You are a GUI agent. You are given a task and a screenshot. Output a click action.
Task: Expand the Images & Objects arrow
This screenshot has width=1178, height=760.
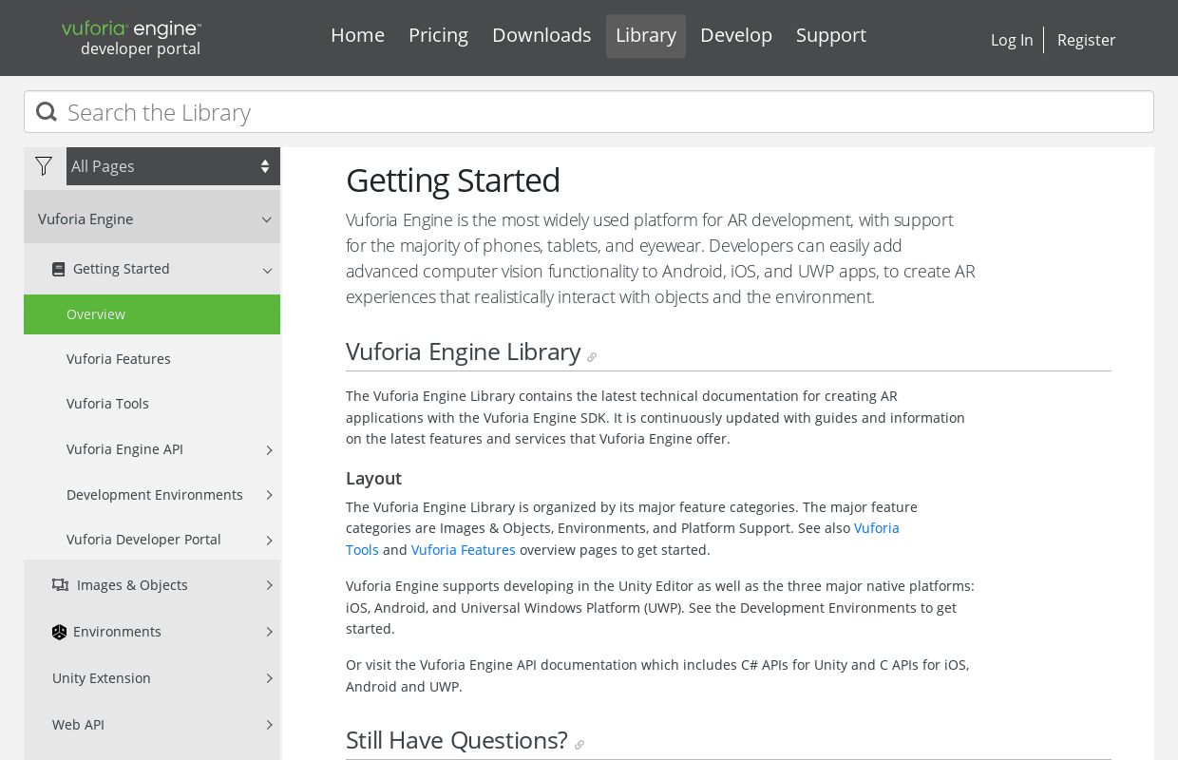point(269,585)
